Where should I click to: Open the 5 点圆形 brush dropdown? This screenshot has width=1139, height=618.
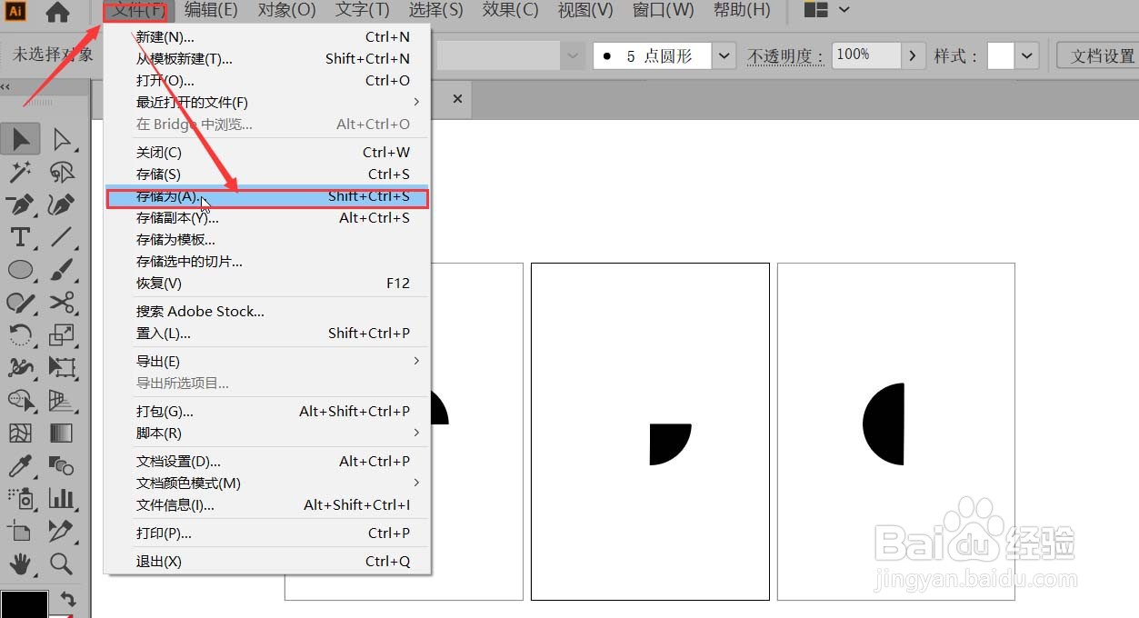724,55
